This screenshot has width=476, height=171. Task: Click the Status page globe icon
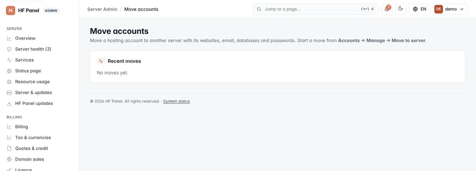pos(9,71)
